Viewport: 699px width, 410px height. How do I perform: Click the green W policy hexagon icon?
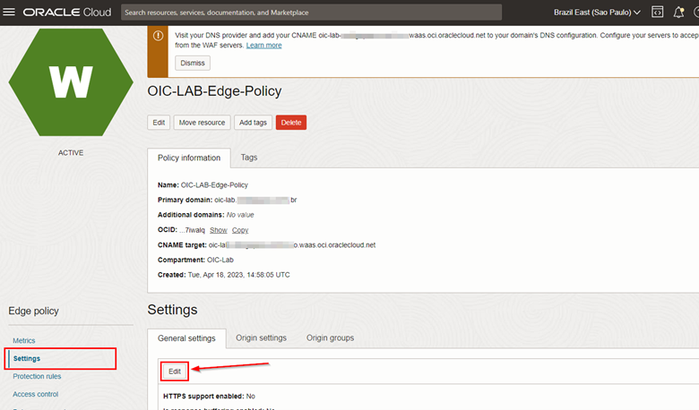71,82
